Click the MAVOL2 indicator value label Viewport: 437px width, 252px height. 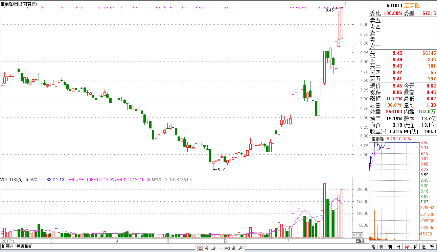pyautogui.click(x=172, y=180)
